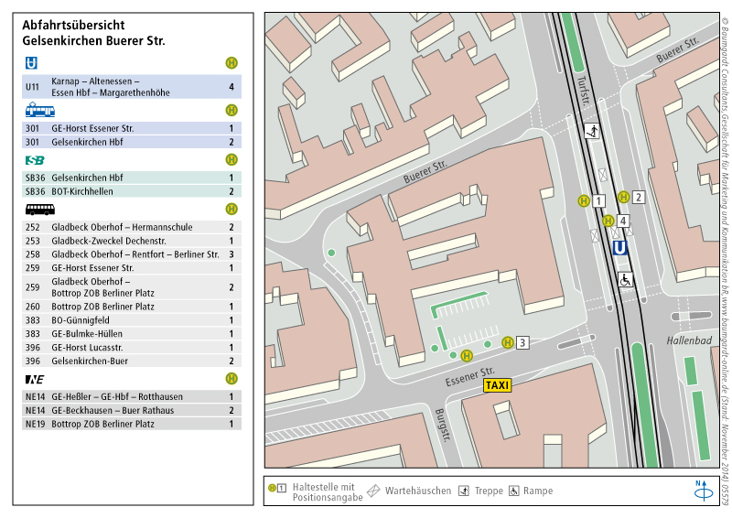Select the 259 GE-Horst Essener Str. row
Image resolution: width=732 pixels, height=518 pixels.
pos(132,267)
